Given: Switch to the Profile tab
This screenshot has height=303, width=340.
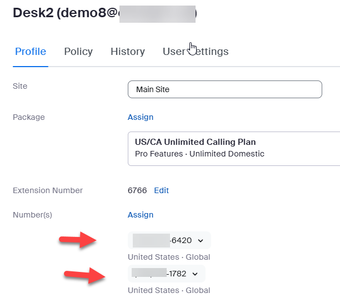Looking at the screenshot, I should pyautogui.click(x=31, y=52).
